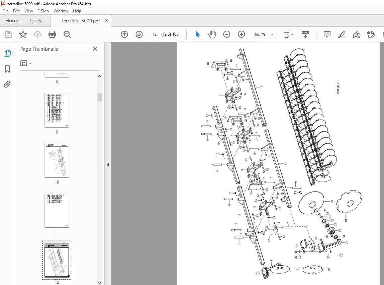This screenshot has height=285, width=384.
Task: Click the Save file icon
Action: (8, 34)
